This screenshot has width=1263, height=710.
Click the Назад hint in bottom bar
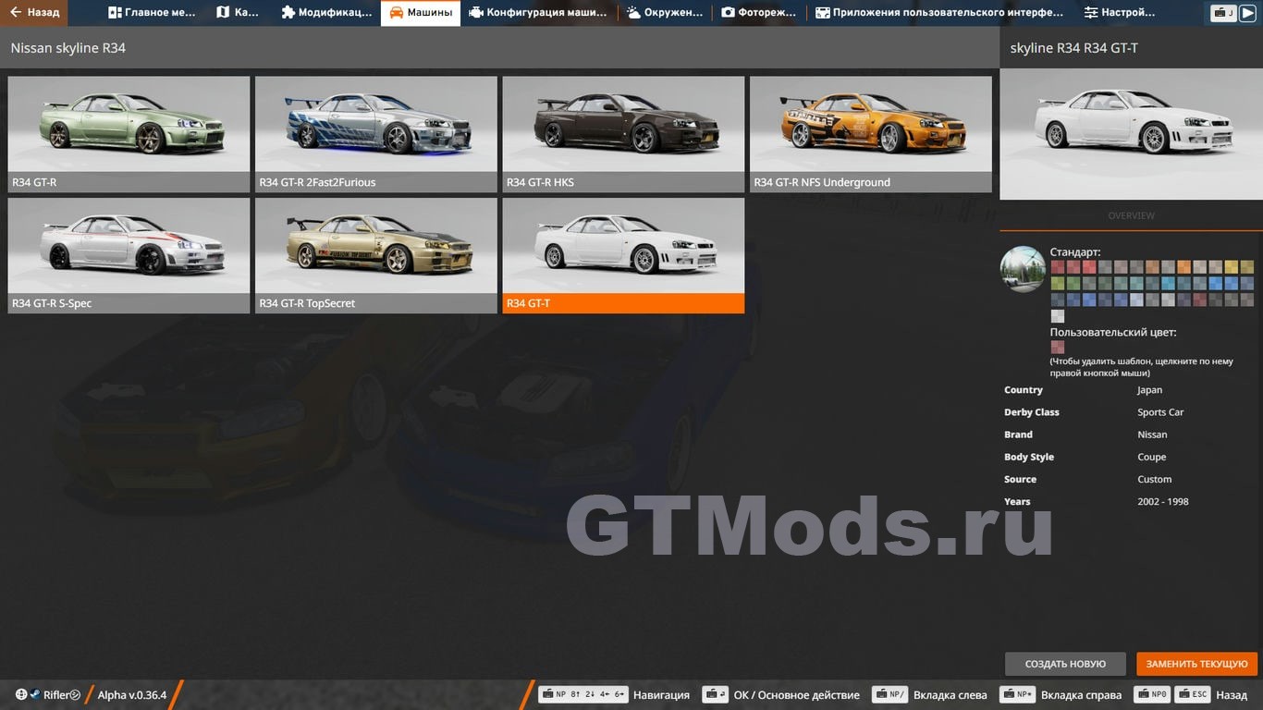[x=1232, y=695]
